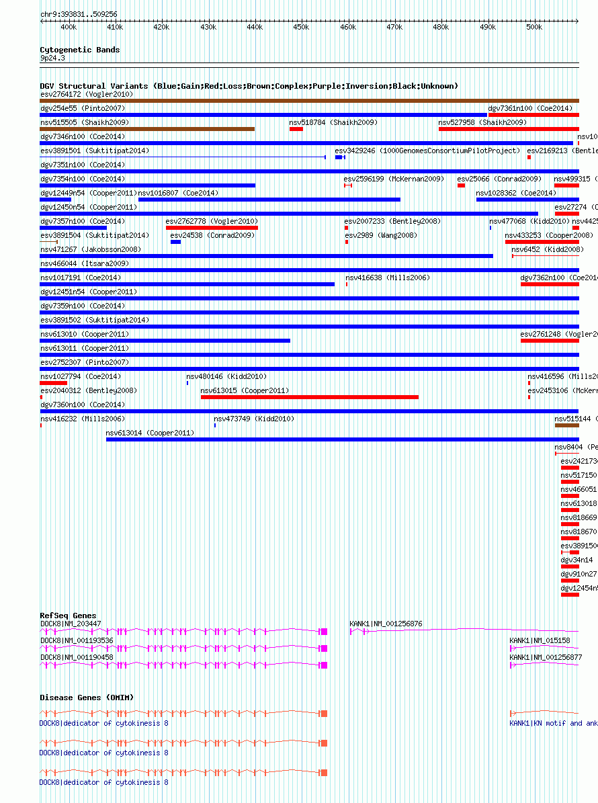Click DOCK8|NM_001190458 transcript label

coord(77,657)
